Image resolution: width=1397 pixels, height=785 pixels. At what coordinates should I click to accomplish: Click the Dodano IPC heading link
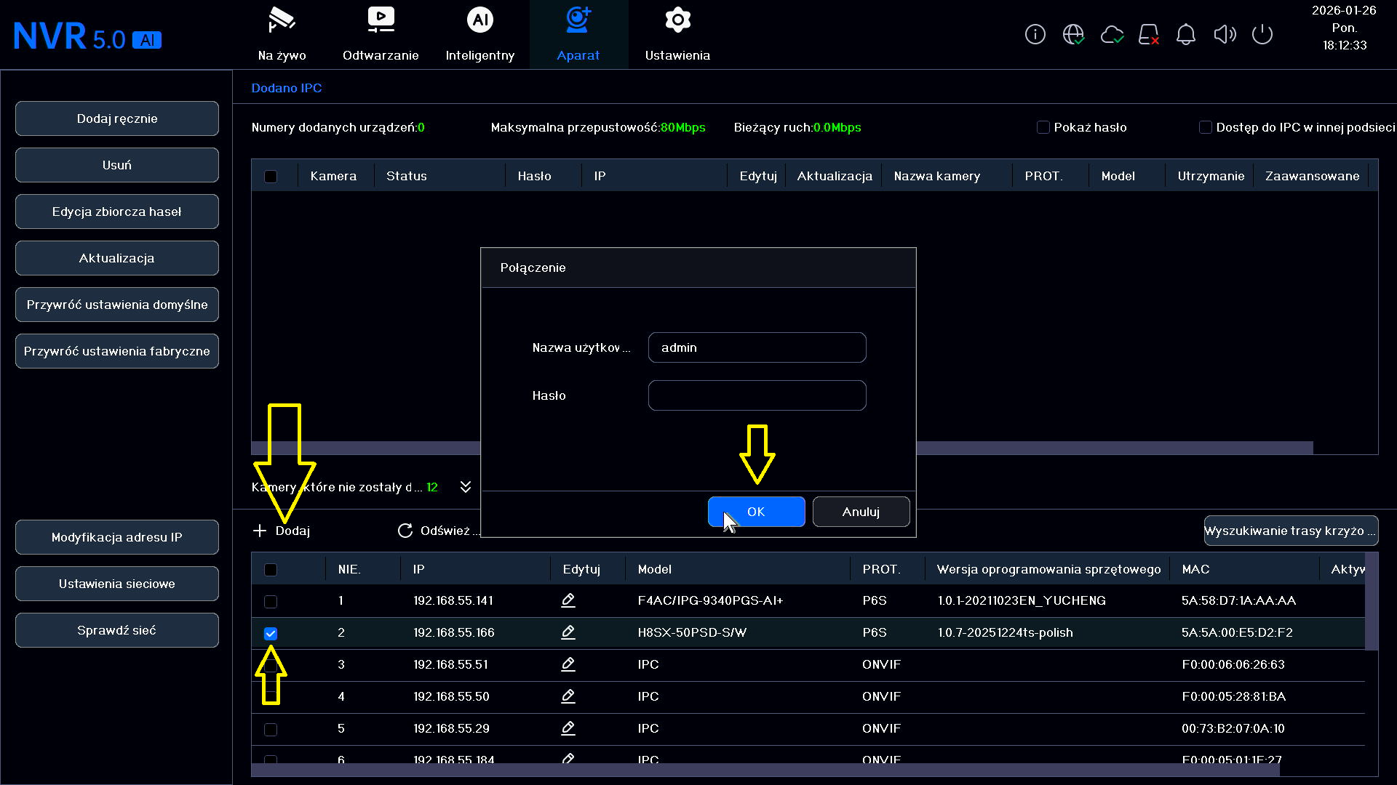(287, 88)
